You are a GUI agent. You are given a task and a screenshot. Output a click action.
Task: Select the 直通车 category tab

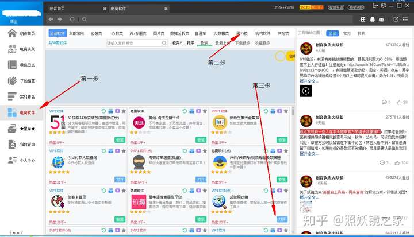tap(201, 33)
